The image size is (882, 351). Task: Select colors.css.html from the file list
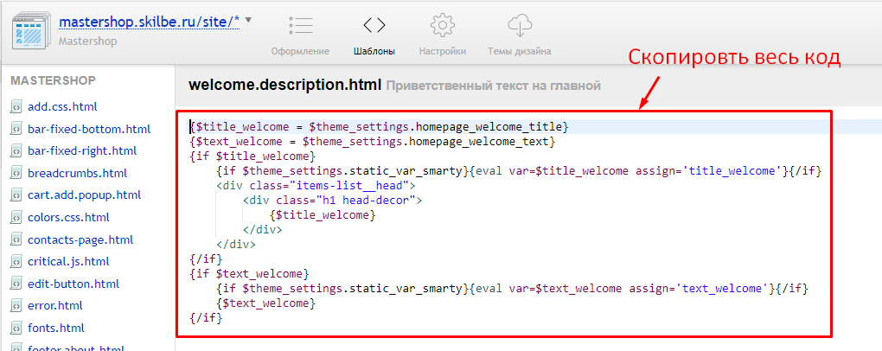point(68,218)
